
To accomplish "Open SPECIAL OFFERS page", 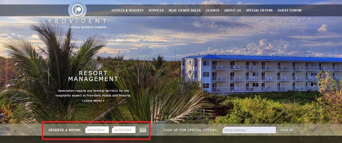I will click(x=259, y=11).
